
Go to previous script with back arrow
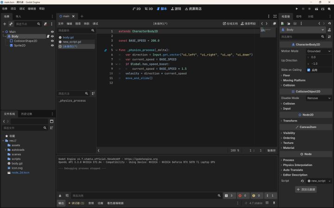pyautogui.click(x=262, y=24)
